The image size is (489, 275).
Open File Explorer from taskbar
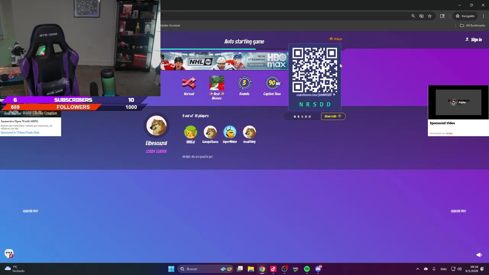point(251,269)
